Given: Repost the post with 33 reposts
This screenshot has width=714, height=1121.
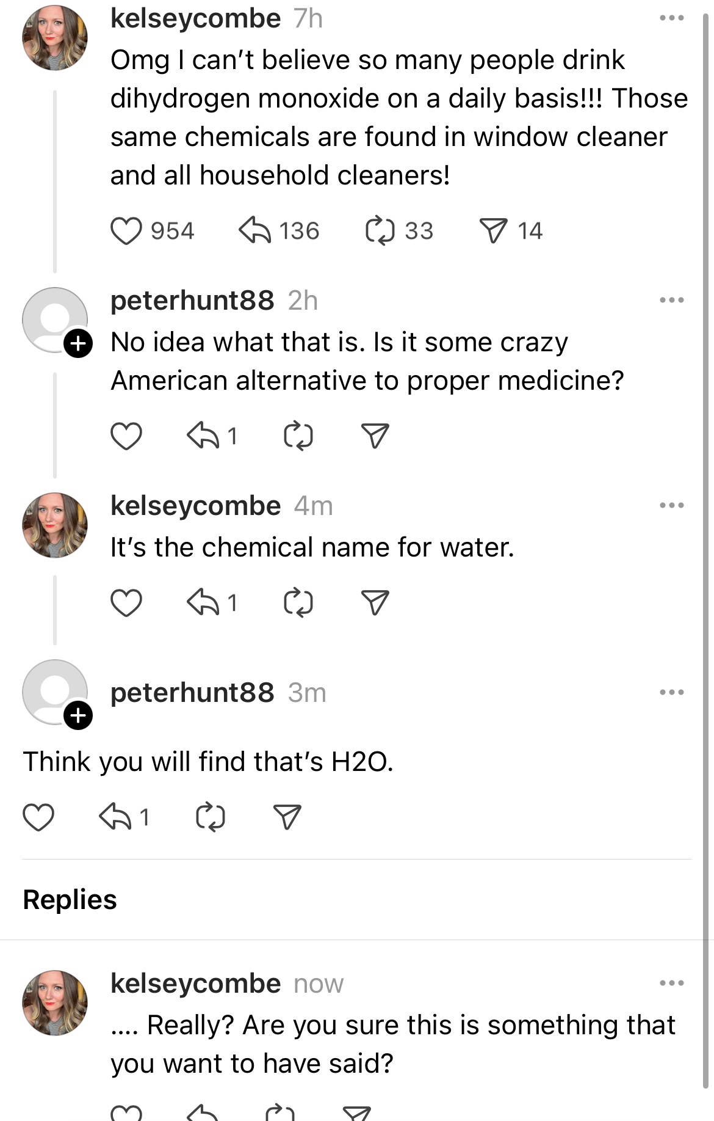Looking at the screenshot, I should 380,231.
